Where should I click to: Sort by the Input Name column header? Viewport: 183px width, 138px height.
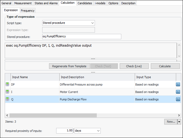[x=35, y=77]
